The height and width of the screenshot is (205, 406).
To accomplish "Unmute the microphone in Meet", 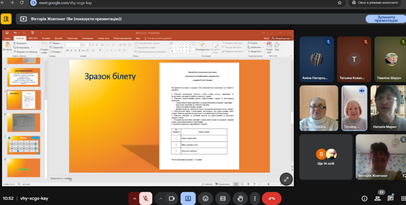I will [146, 198].
